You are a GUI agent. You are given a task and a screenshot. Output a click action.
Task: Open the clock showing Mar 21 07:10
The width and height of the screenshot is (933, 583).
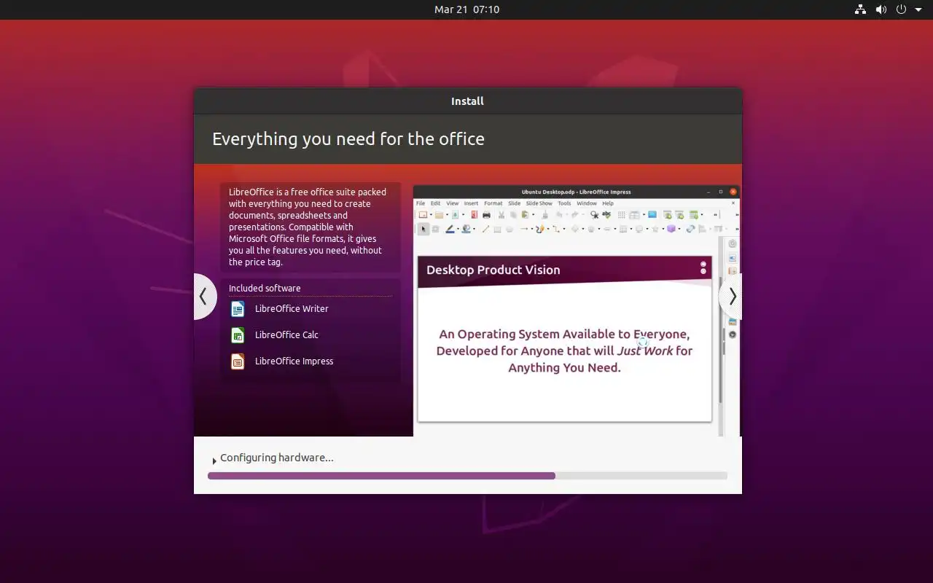point(466,9)
